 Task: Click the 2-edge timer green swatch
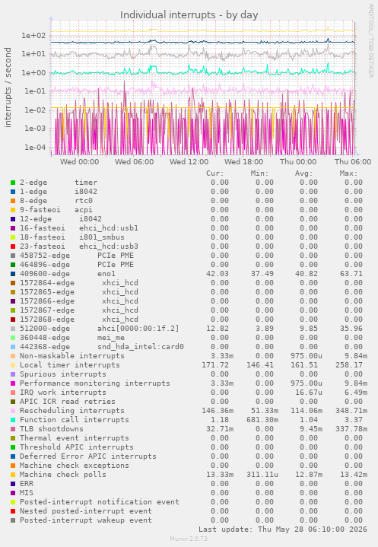tap(13, 183)
